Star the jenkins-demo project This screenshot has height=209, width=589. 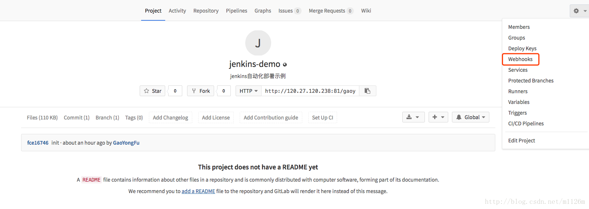coord(153,91)
